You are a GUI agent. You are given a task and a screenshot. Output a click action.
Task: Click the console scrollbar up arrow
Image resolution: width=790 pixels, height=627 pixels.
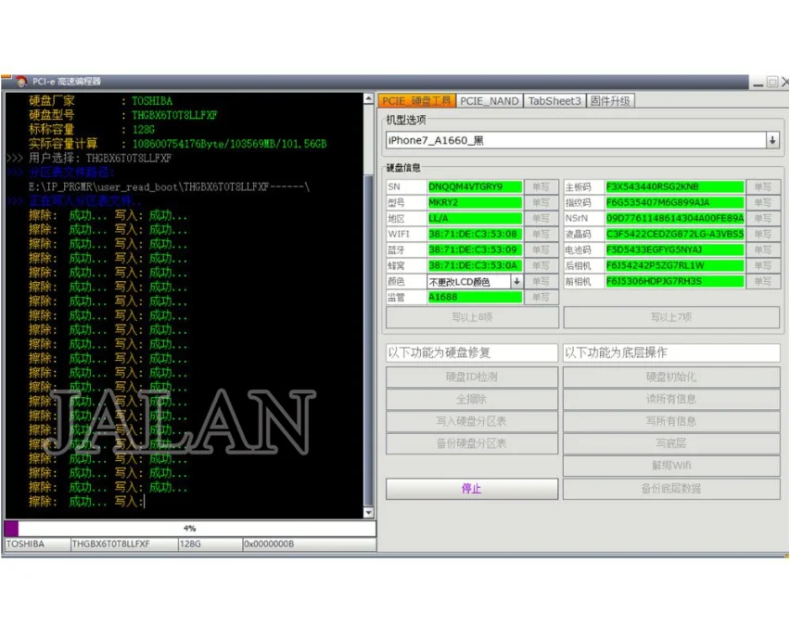point(368,99)
